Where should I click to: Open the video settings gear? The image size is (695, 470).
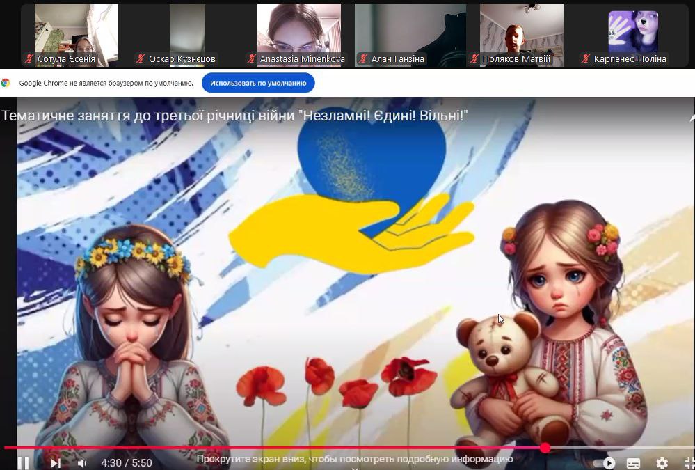662,462
